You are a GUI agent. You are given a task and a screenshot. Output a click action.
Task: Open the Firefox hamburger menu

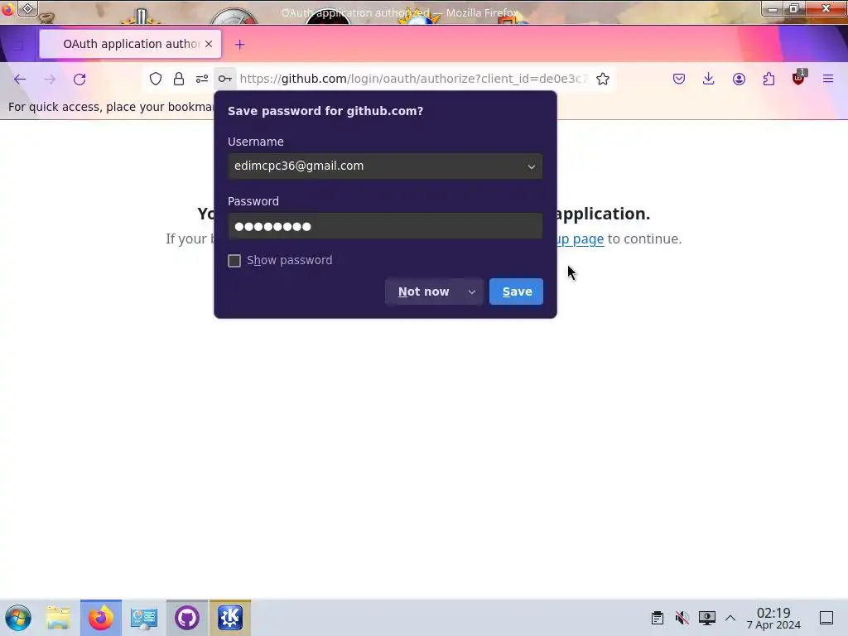(828, 79)
